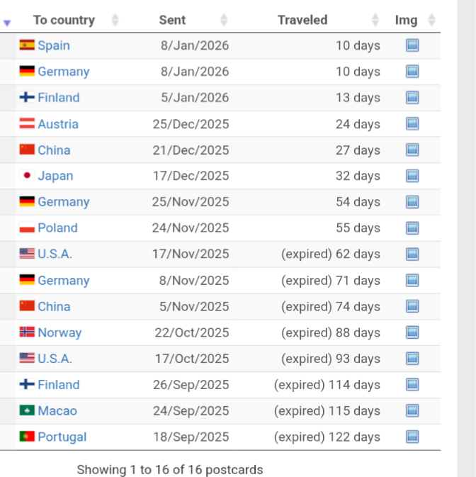Sort table by Traveled column
Image resolution: width=476 pixels, height=477 pixels.
click(x=302, y=20)
